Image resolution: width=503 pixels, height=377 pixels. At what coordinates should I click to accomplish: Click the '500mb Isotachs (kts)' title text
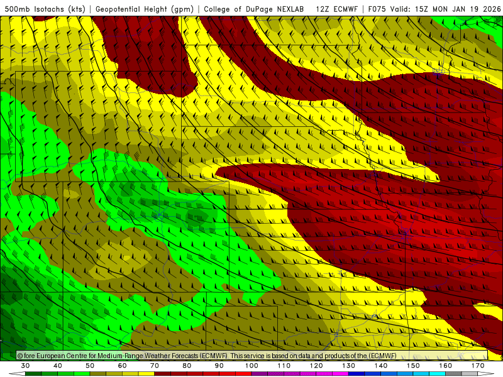point(45,9)
